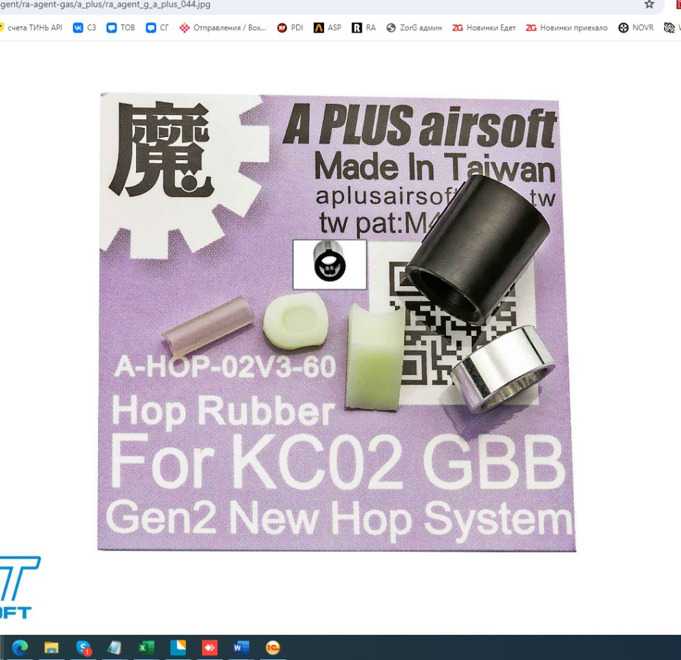Viewport: 681px width, 660px height.
Task: Open the 'Новинки Едет' bookmark
Action: (484, 28)
